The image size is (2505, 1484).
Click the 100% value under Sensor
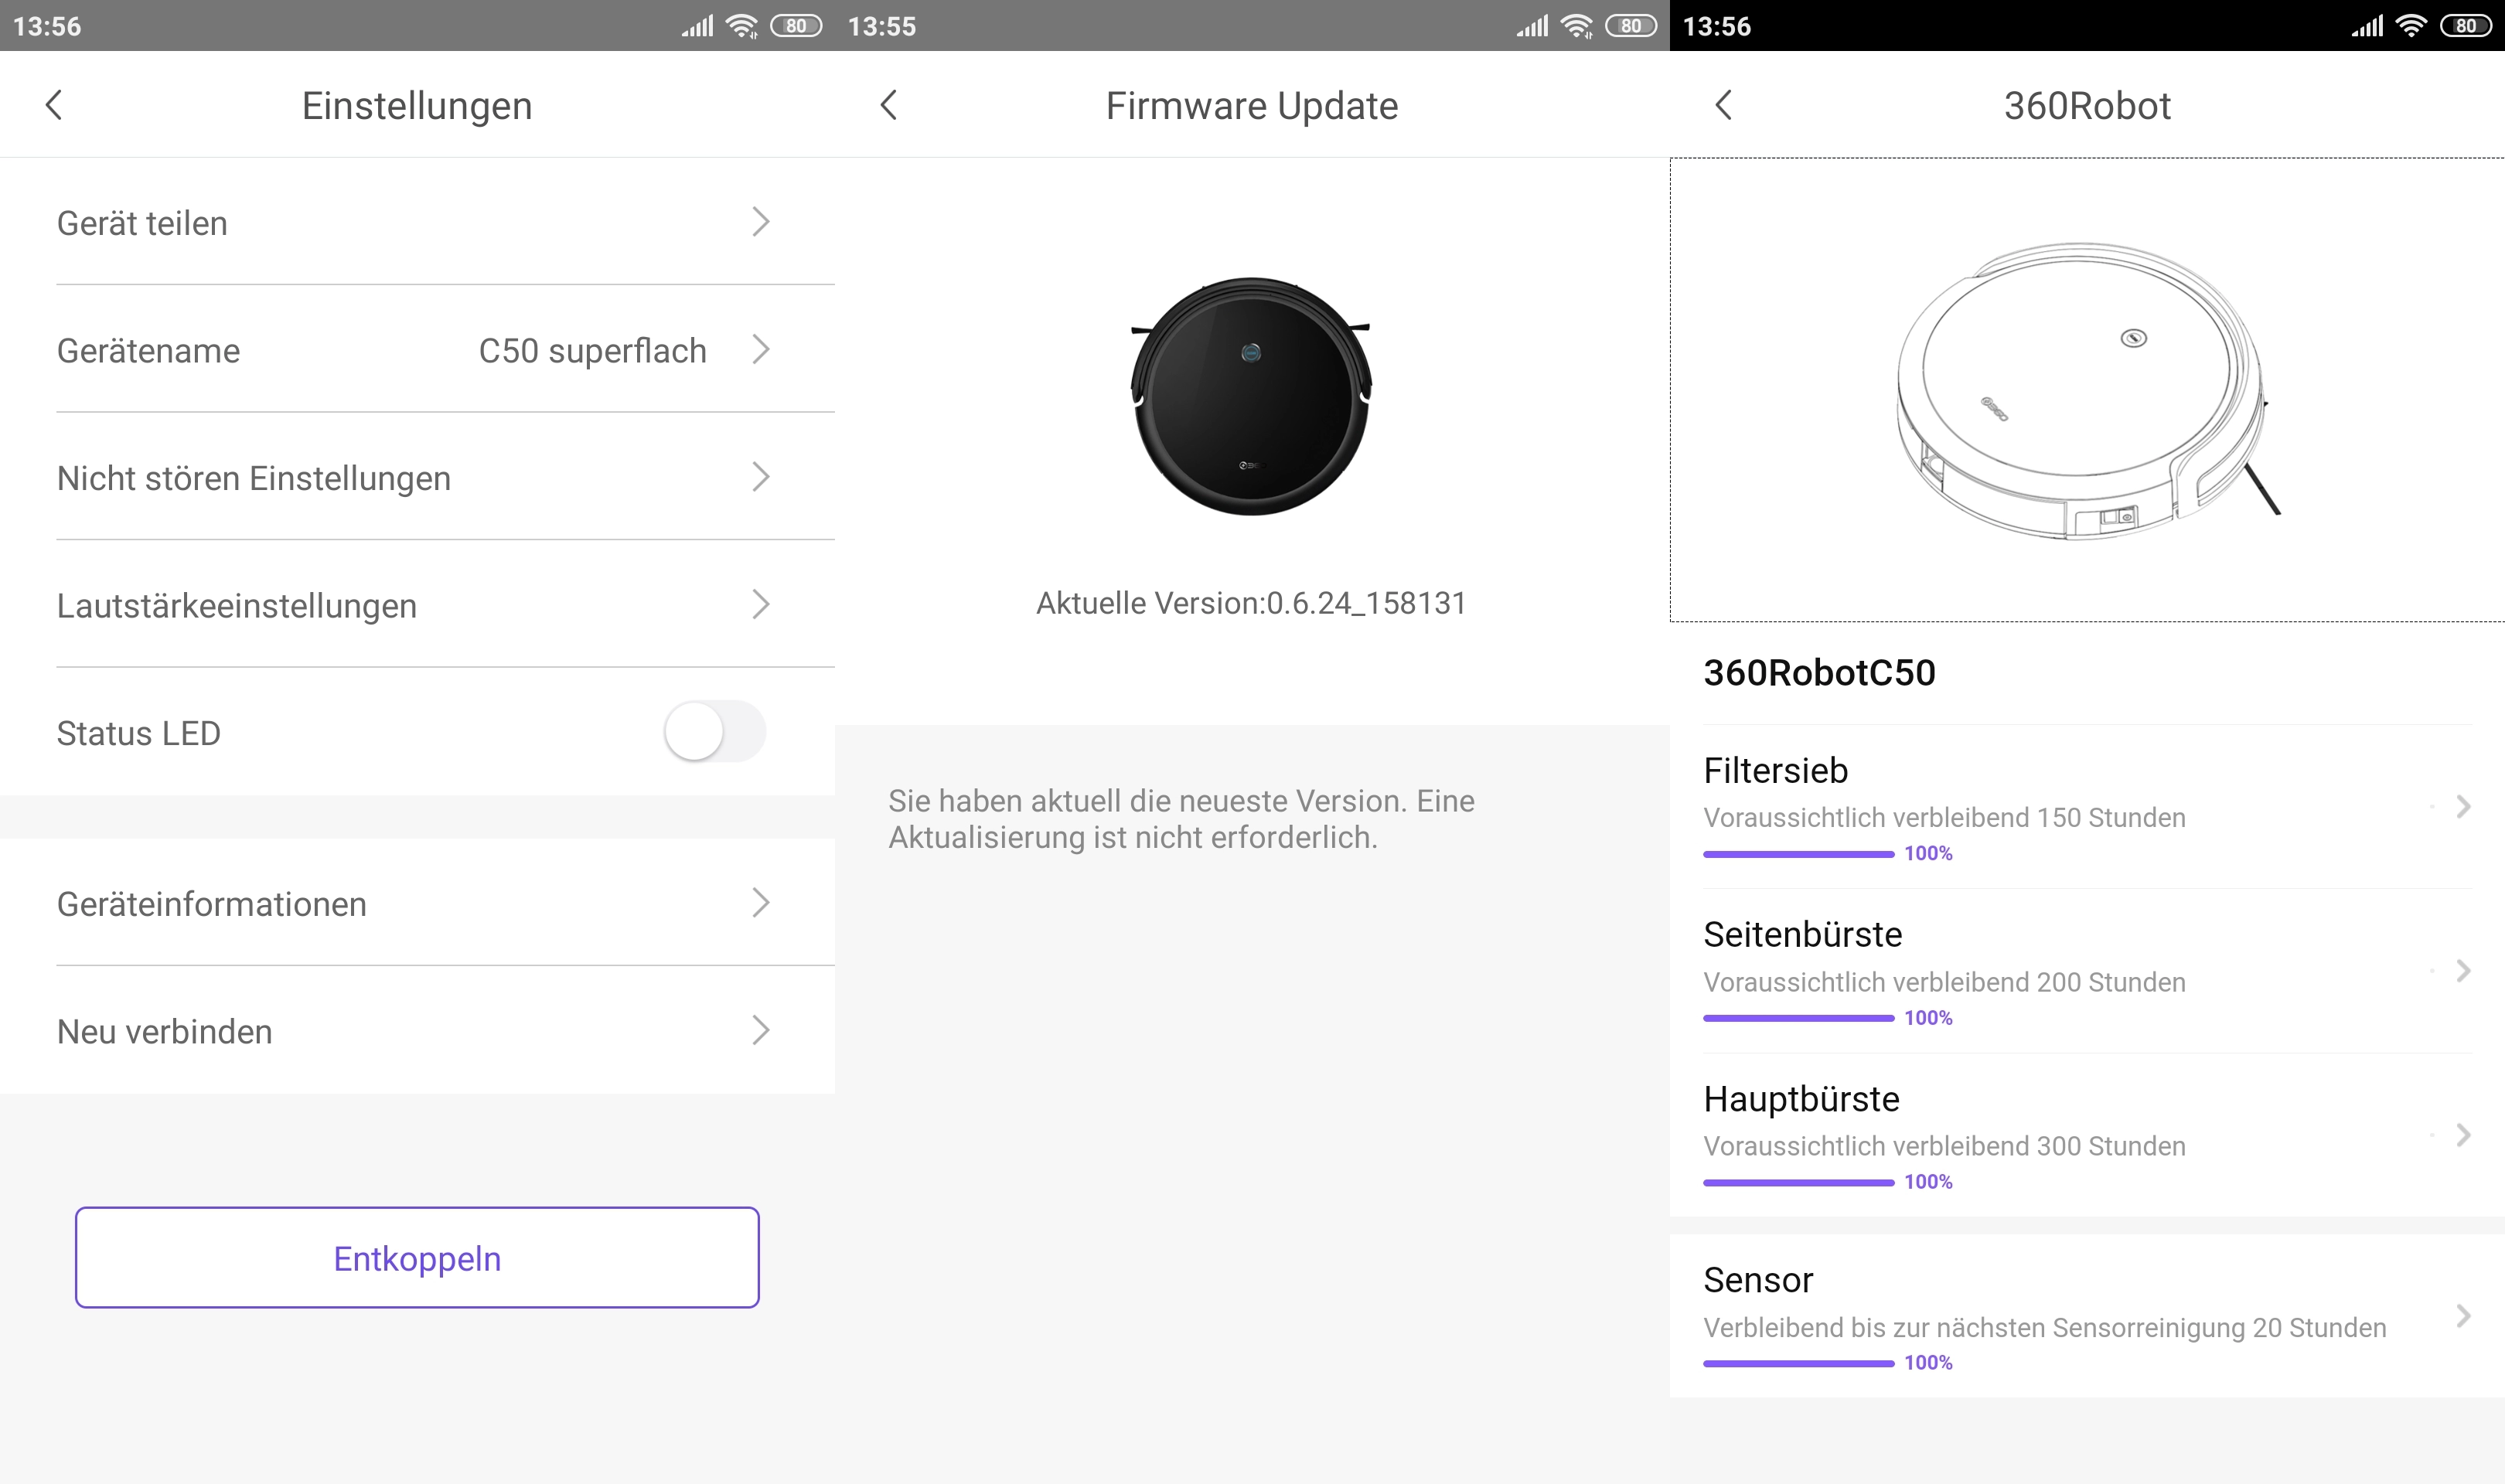tap(1927, 1362)
